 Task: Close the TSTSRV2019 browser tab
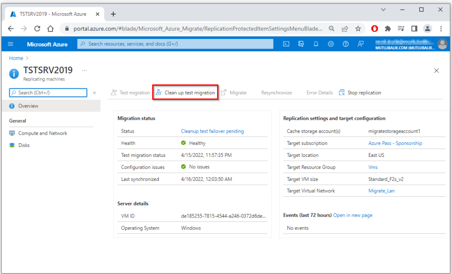[x=98, y=14]
